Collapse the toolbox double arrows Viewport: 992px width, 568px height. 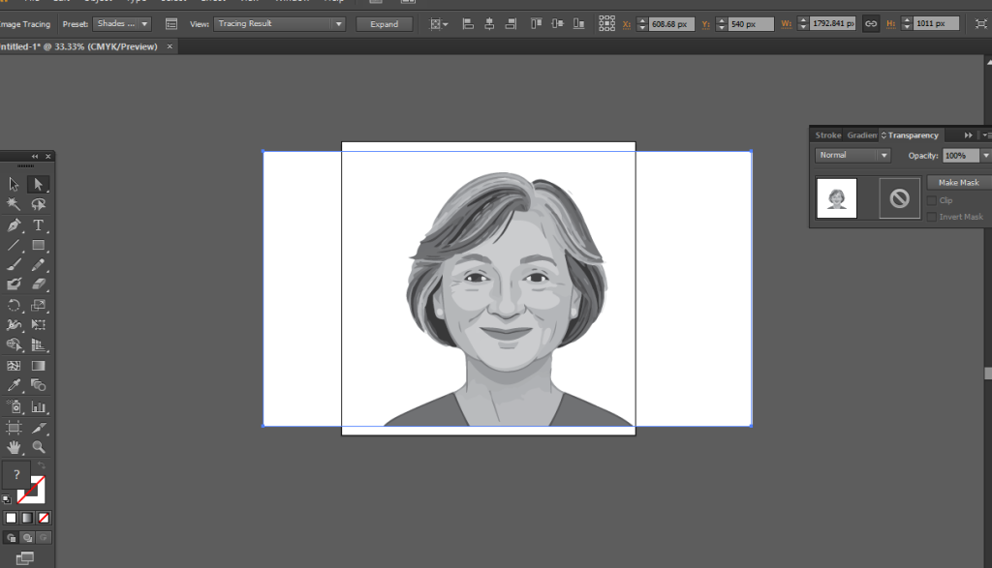[35, 156]
